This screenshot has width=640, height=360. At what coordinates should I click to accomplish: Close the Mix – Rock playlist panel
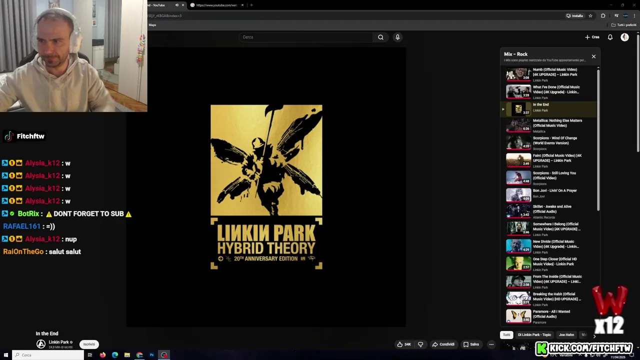pos(593,56)
